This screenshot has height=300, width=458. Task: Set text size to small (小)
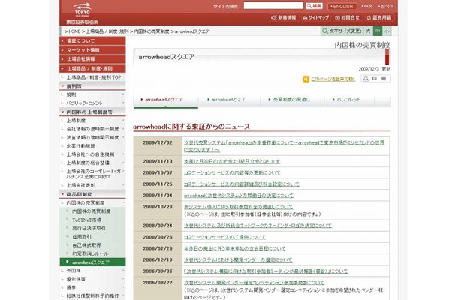(387, 31)
